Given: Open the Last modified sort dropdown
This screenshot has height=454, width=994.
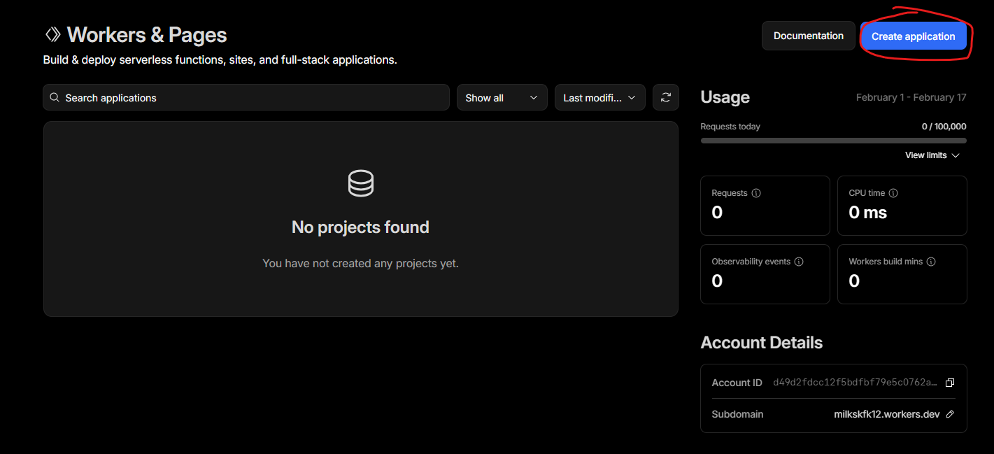Looking at the screenshot, I should [x=600, y=98].
